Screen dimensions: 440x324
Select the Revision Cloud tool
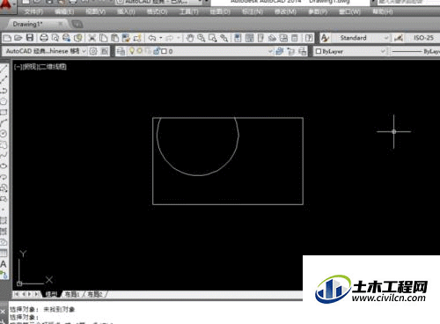tap(4, 144)
